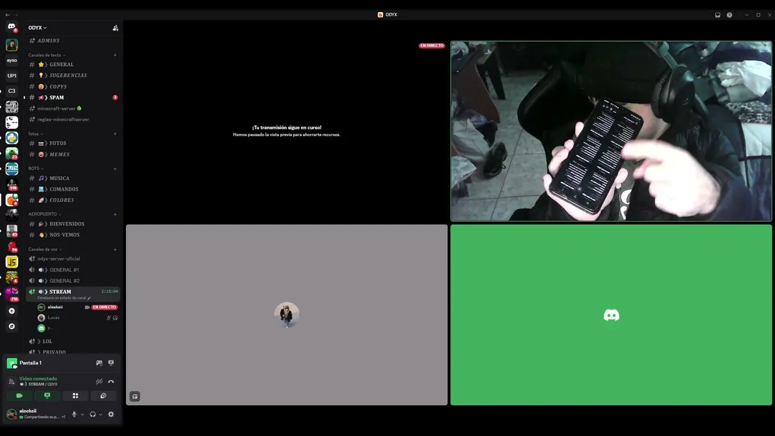
Task: Create a channel in the 'BOTS' category
Action: coord(115,168)
